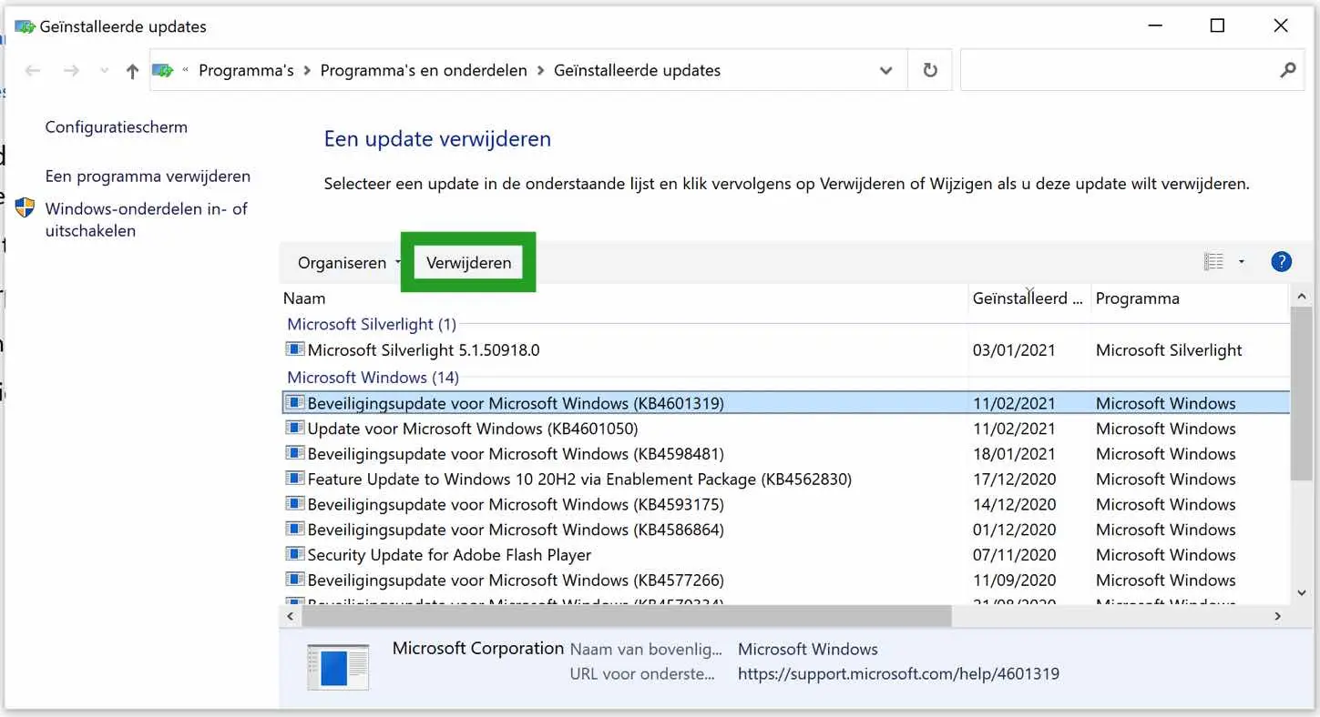Image resolution: width=1320 pixels, height=717 pixels.
Task: Click the vertical scrollbar down arrow
Action: pyautogui.click(x=1301, y=592)
